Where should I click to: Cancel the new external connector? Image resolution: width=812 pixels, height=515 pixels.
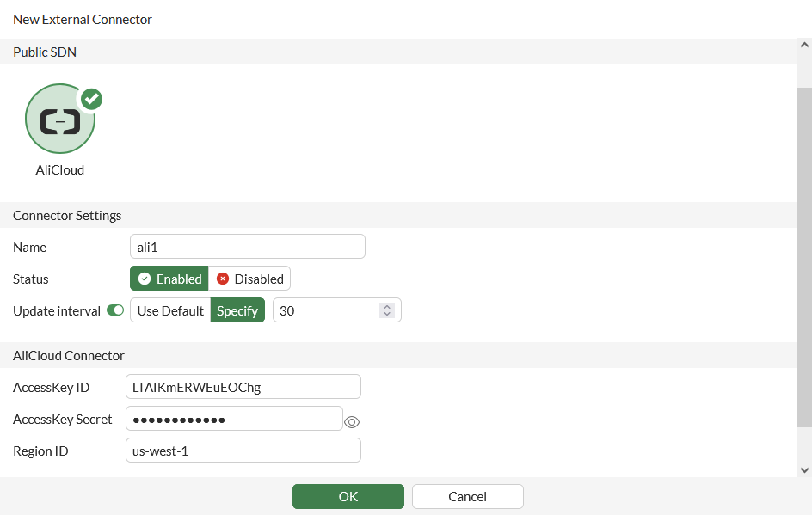pos(467,496)
